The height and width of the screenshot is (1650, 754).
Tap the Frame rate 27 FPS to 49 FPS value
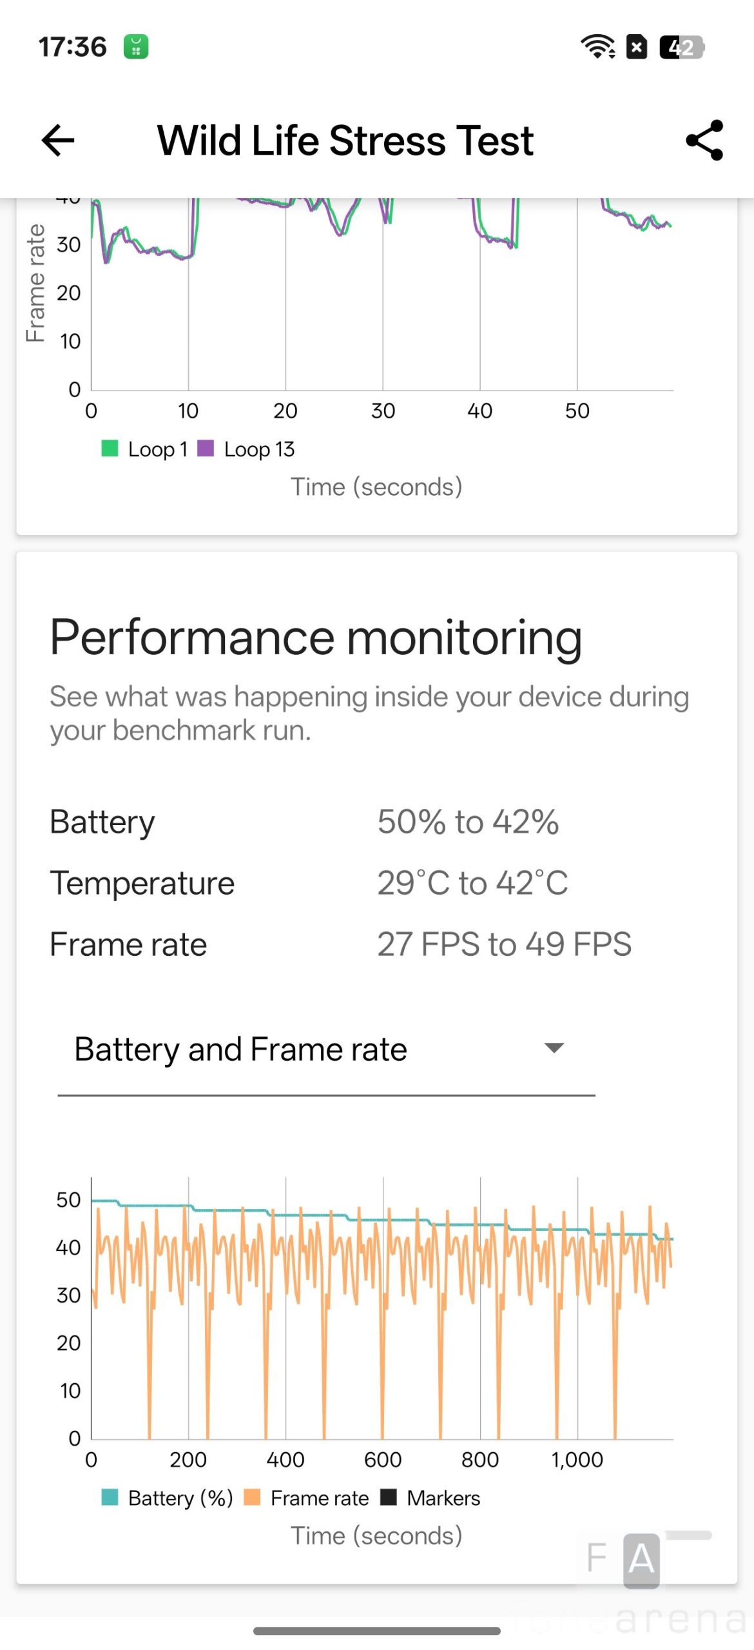[x=504, y=944]
